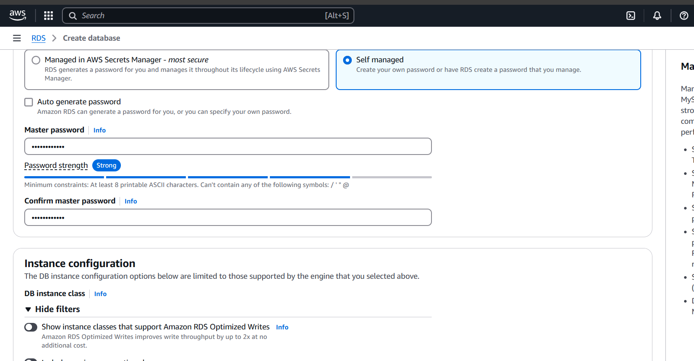Open the help question mark menu
Screen dimensions: 694x361
(684, 16)
